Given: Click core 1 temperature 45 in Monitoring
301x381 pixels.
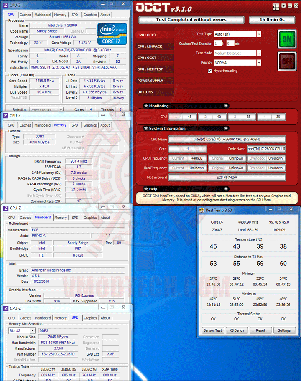Looking at the screenshot, I should 189,117.
